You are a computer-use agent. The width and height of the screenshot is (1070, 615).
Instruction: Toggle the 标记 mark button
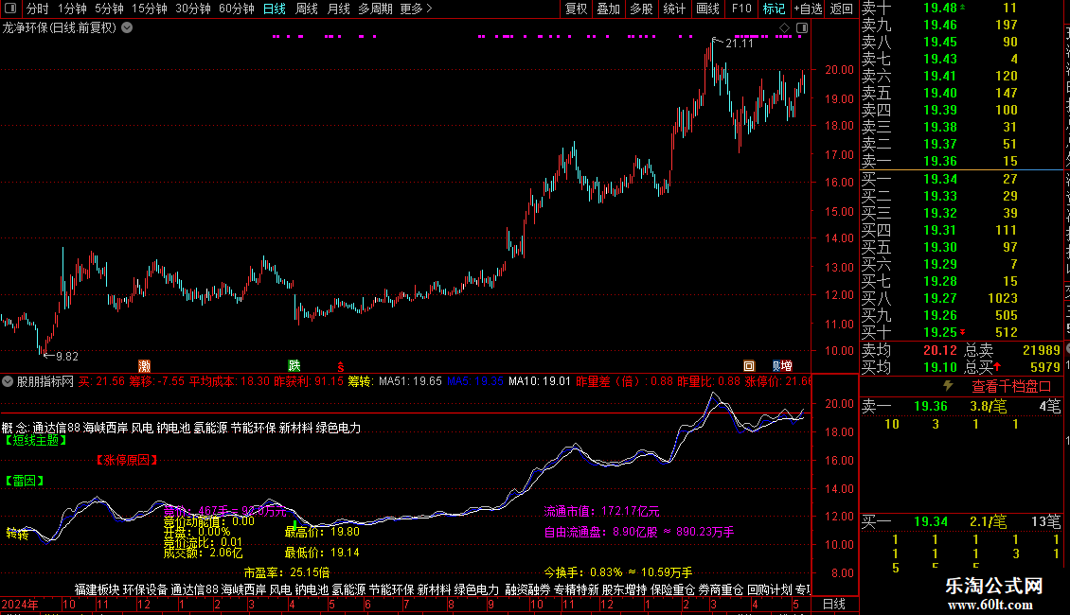point(774,9)
